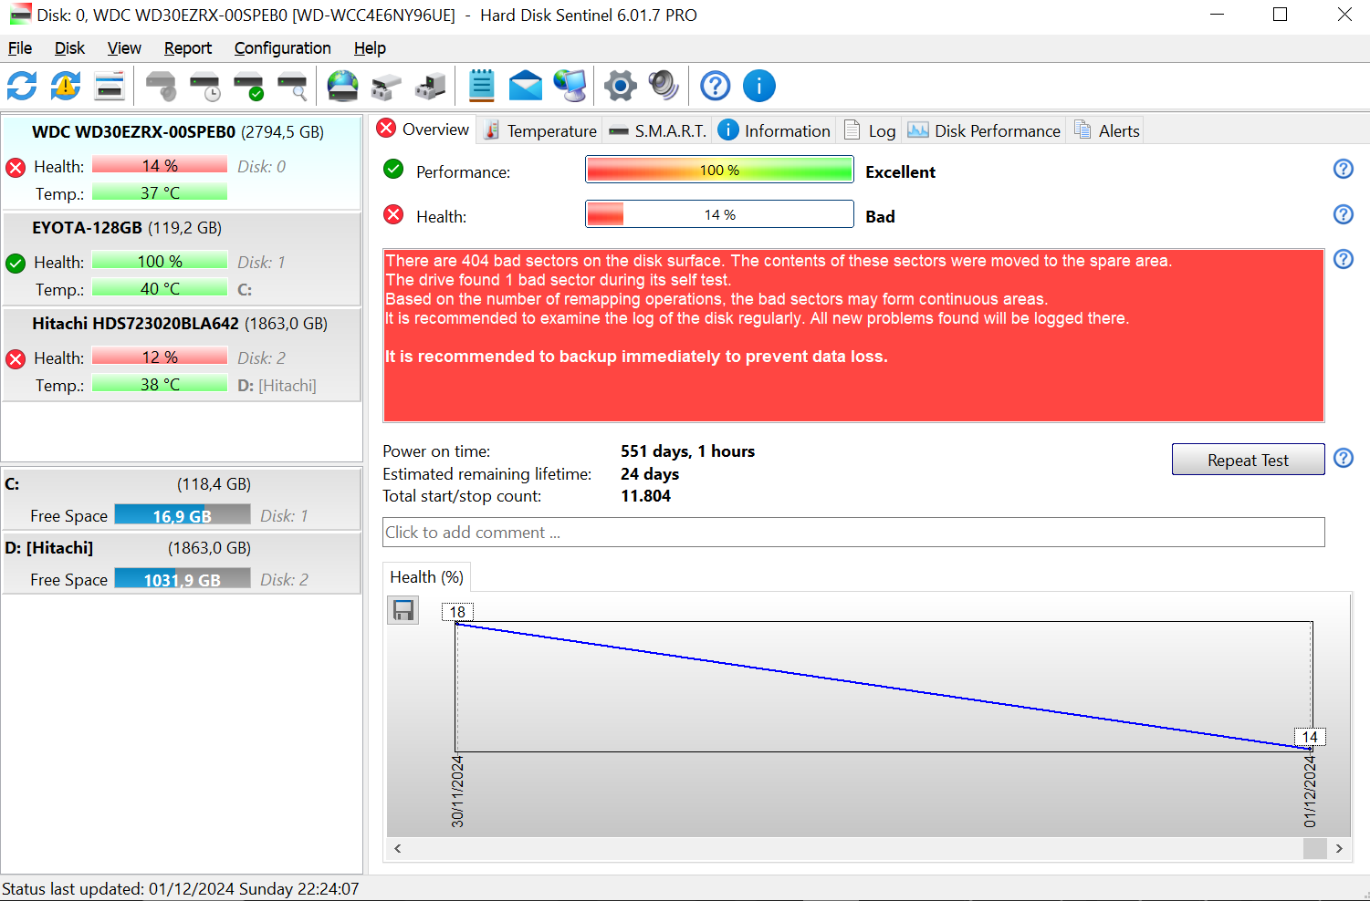Click the C: Free Space 16,9 GB bar
Image resolution: width=1370 pixels, height=901 pixels.
point(183,515)
